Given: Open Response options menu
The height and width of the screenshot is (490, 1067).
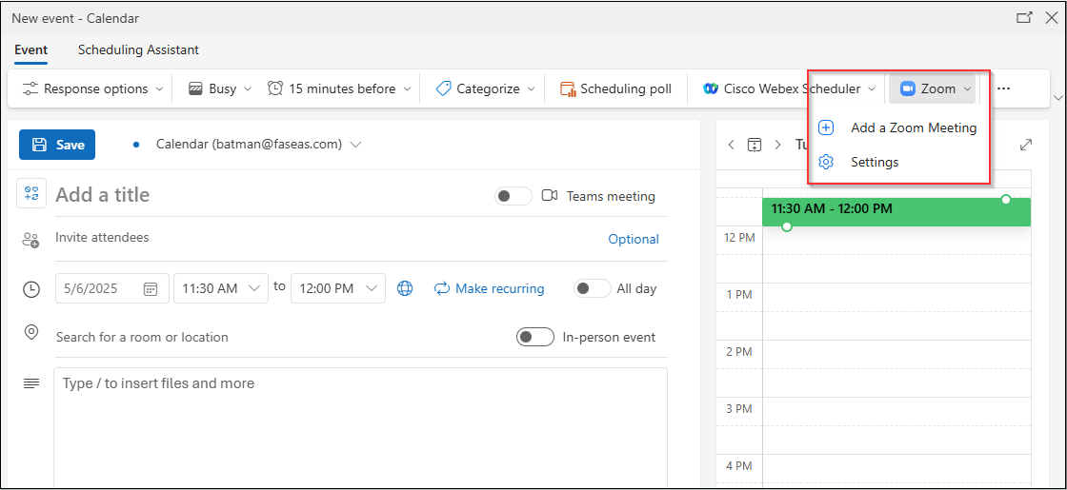Looking at the screenshot, I should [x=92, y=89].
